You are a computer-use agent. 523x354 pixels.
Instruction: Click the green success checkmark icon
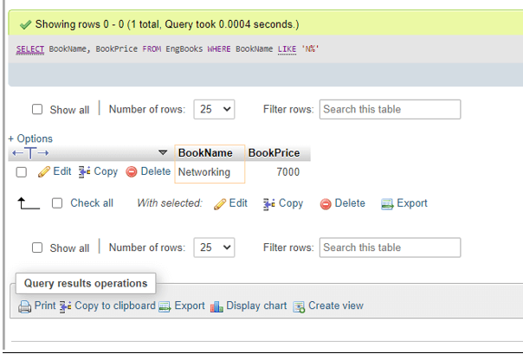[x=26, y=24]
